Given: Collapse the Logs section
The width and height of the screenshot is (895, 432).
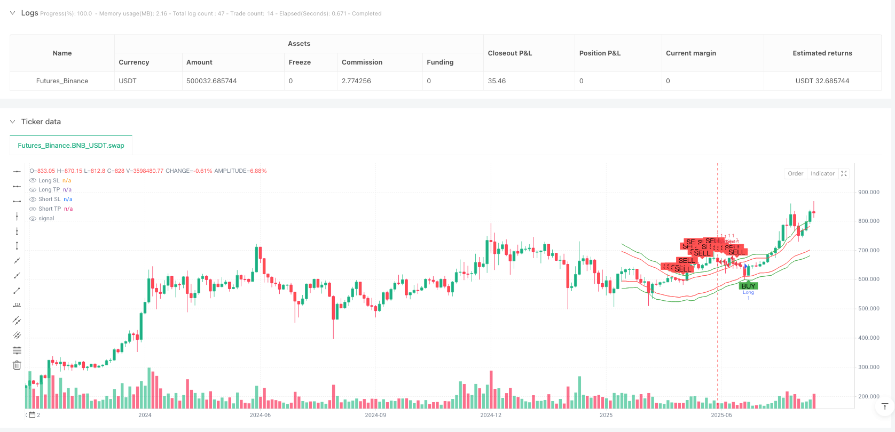Looking at the screenshot, I should [13, 13].
